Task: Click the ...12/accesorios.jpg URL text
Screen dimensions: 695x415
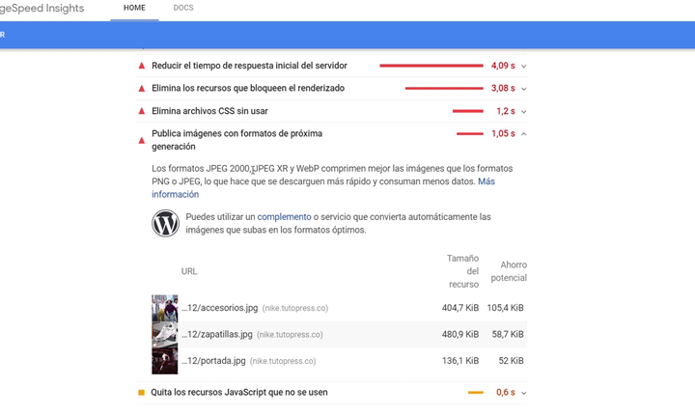Action: [219, 308]
